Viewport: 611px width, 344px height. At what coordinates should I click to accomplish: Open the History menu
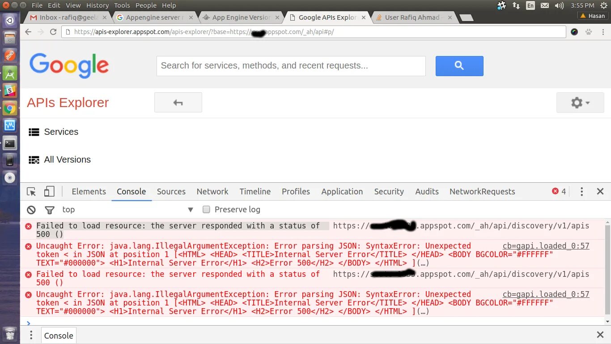pyautogui.click(x=97, y=5)
